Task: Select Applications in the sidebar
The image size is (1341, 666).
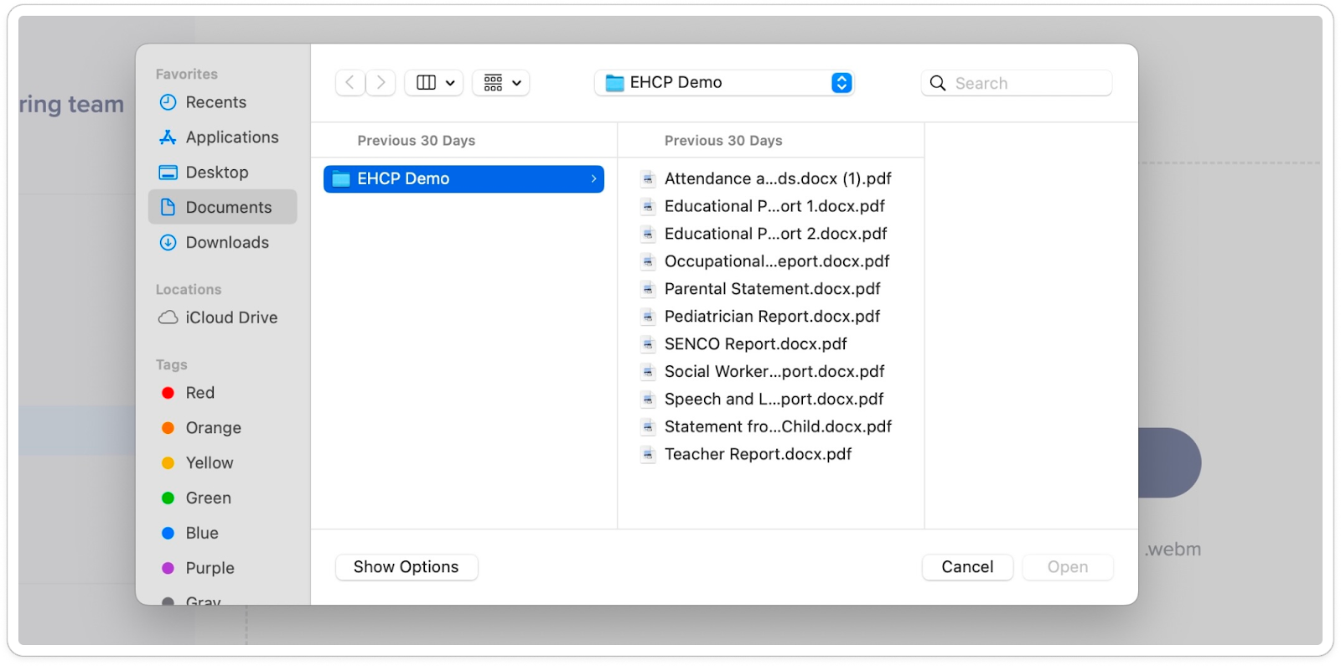Action: 231,137
